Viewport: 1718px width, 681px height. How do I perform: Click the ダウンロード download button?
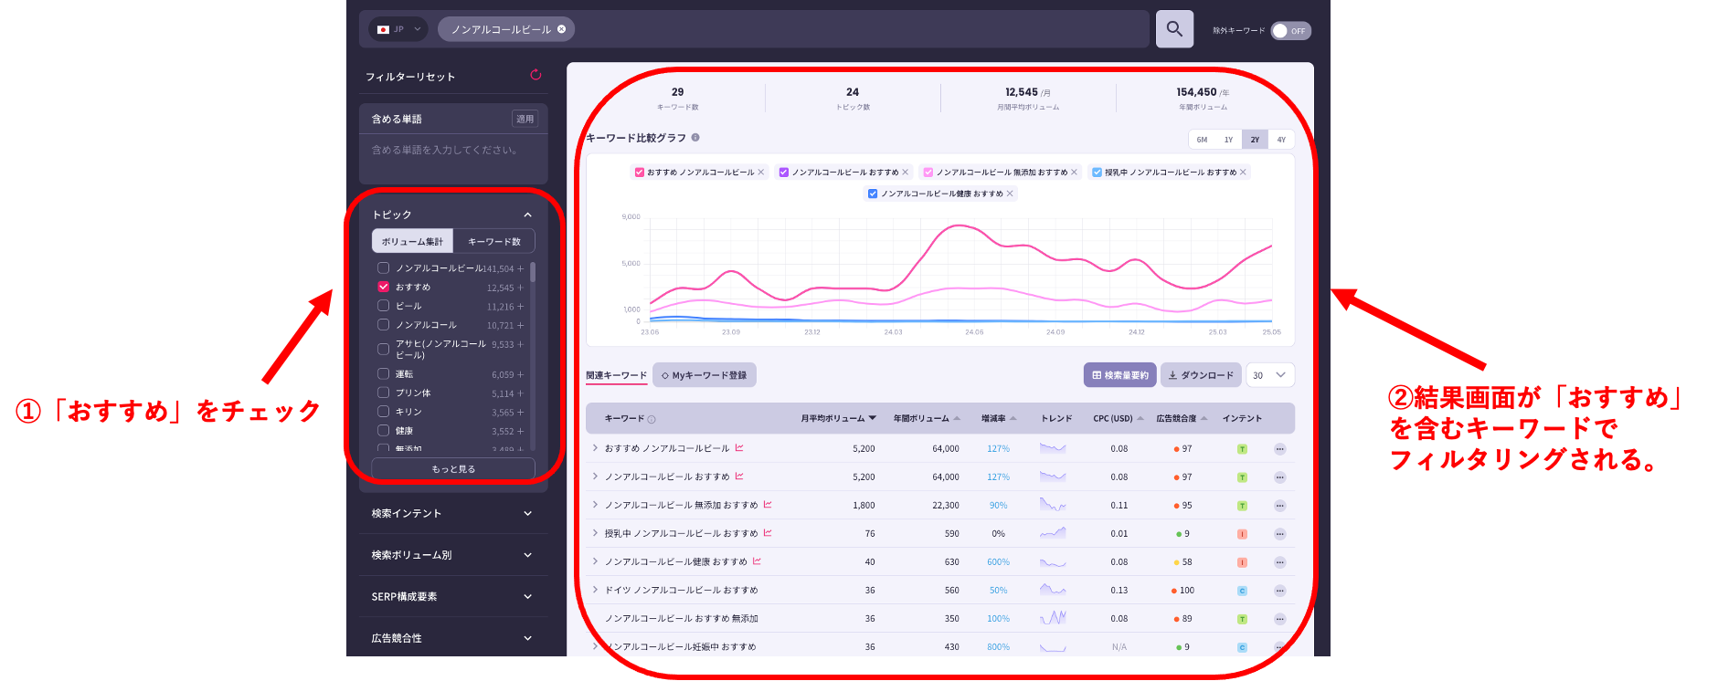pyautogui.click(x=1201, y=375)
